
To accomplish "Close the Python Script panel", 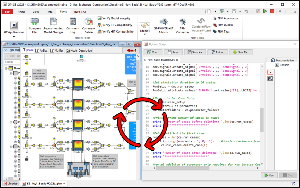I will tap(295, 44).
